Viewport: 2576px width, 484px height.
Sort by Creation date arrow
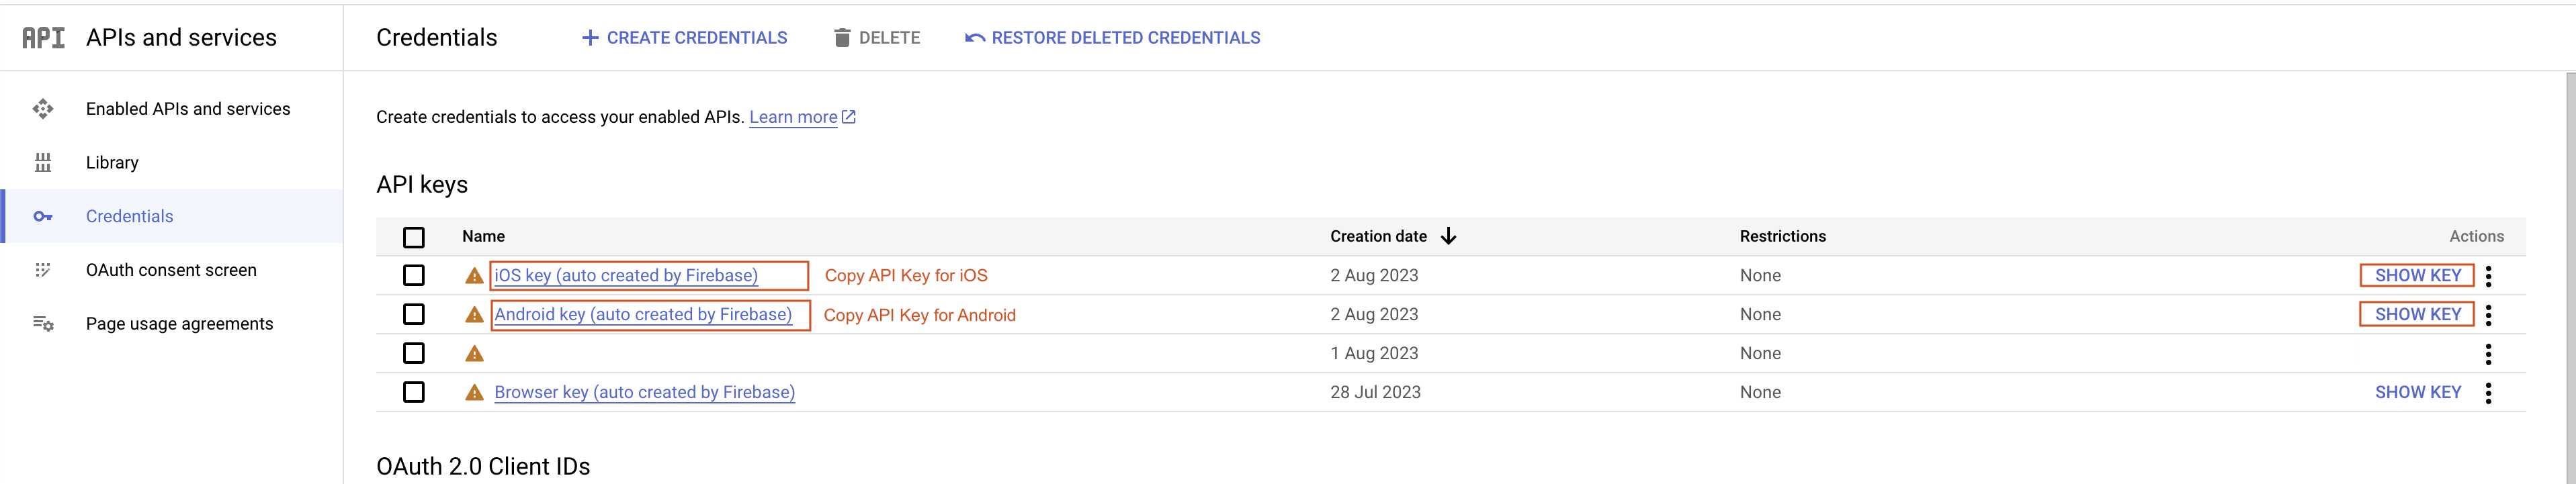click(x=1448, y=236)
